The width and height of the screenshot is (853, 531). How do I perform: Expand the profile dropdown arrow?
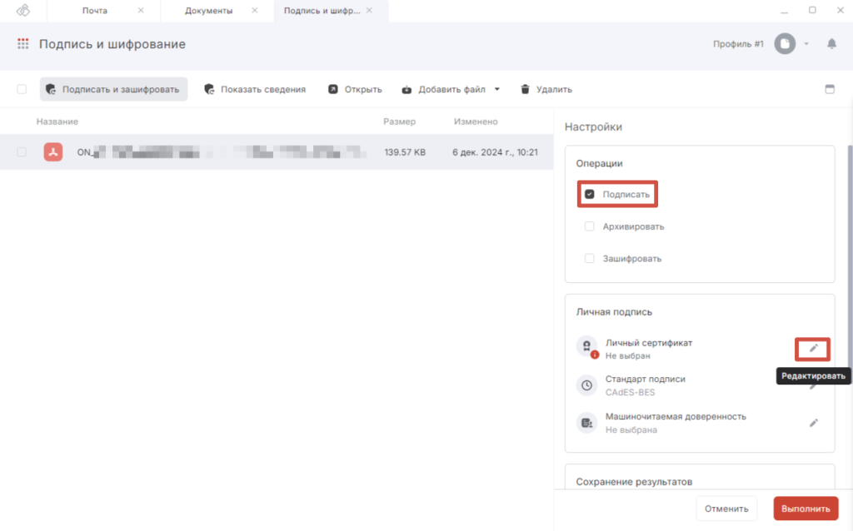806,44
